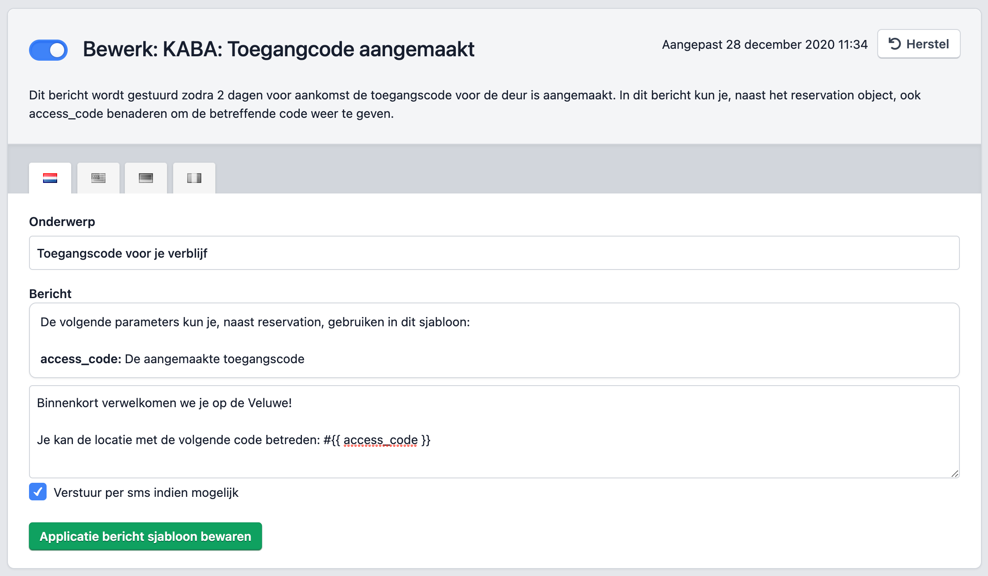Click the Onderwerp field label
Image resolution: width=988 pixels, height=576 pixels.
62,222
